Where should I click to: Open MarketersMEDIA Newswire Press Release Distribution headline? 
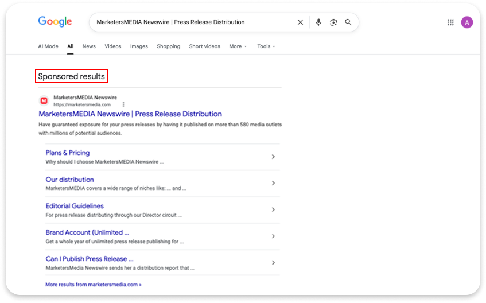tap(130, 114)
